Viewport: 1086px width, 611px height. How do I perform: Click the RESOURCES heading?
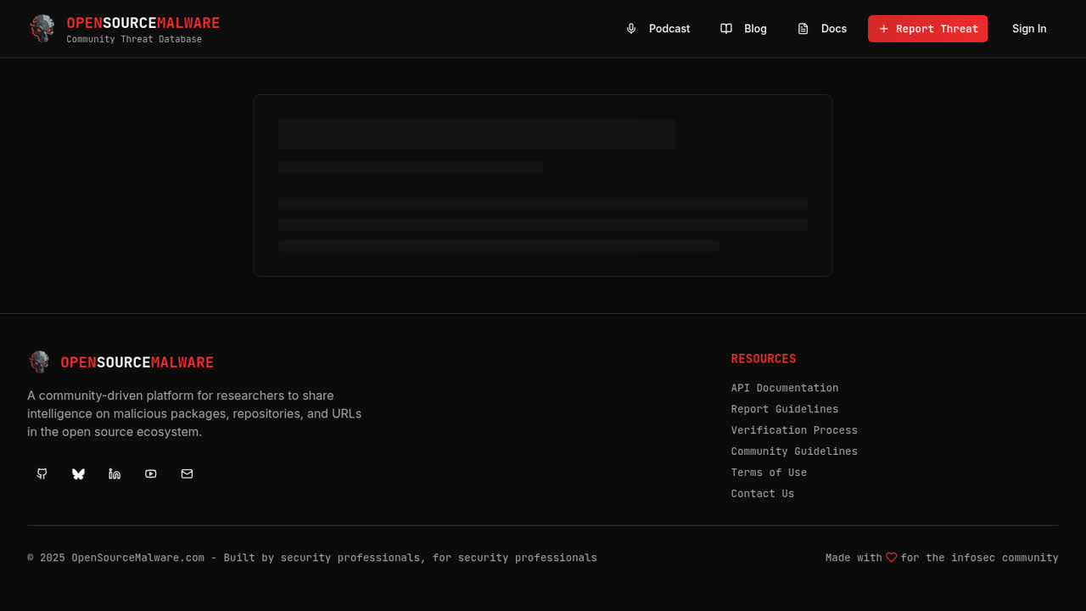point(764,359)
